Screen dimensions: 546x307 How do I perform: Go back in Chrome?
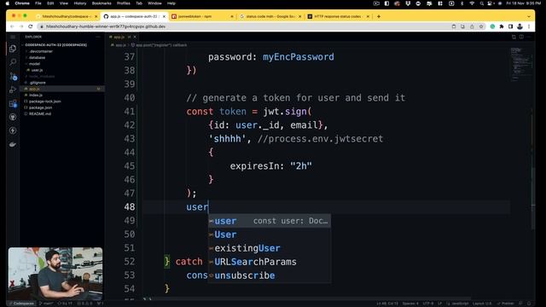[12, 26]
